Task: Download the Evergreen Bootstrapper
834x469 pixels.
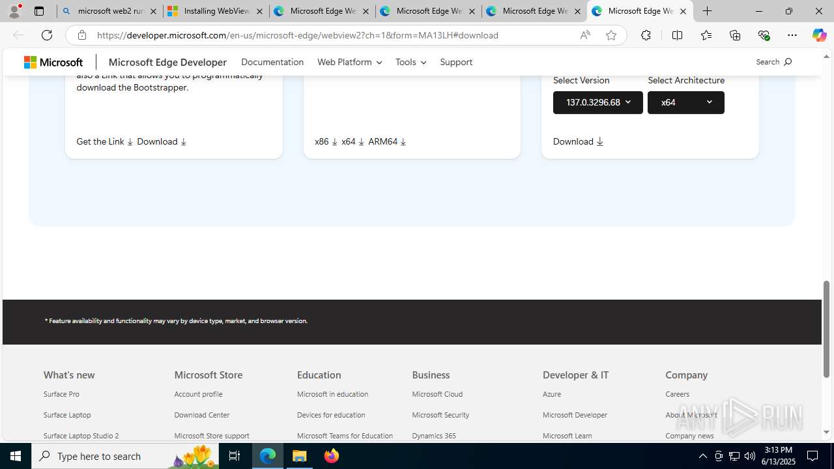Action: point(162,141)
